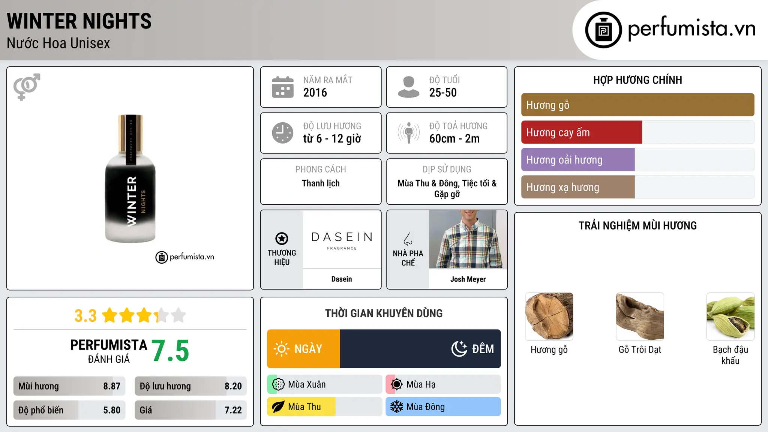Click the Dasein brand name caption
Image resolution: width=768 pixels, height=432 pixels.
(342, 279)
